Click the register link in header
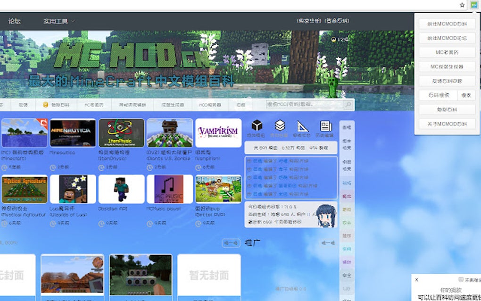This screenshot has width=481, height=301. [x=308, y=21]
